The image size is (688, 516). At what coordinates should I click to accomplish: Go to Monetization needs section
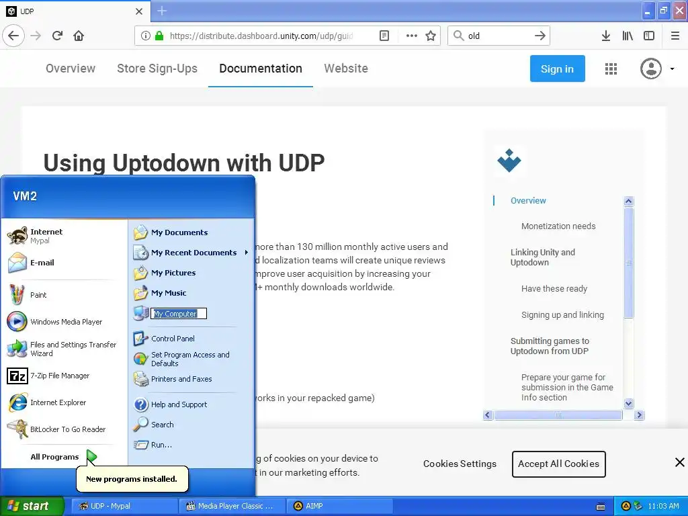558,226
